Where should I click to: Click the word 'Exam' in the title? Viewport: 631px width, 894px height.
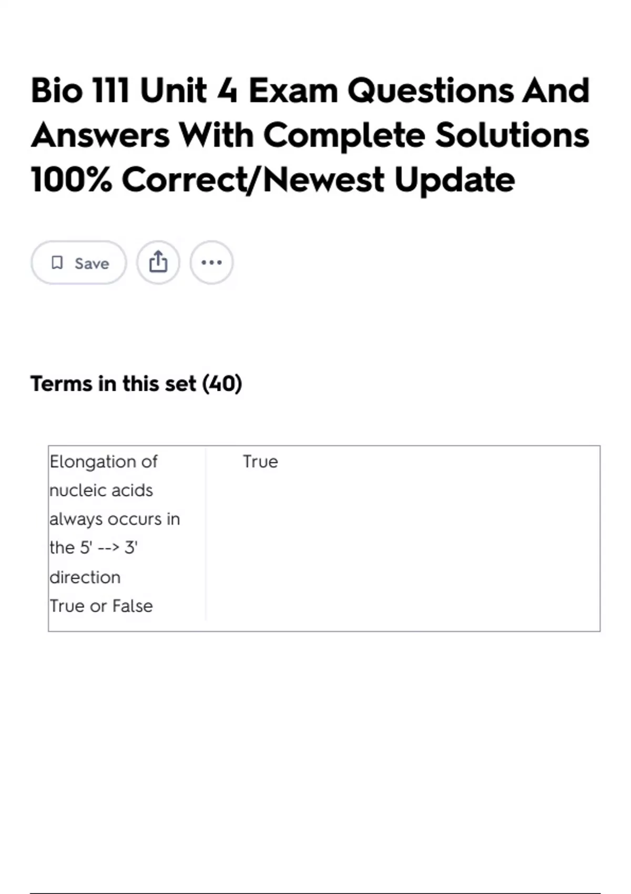293,90
